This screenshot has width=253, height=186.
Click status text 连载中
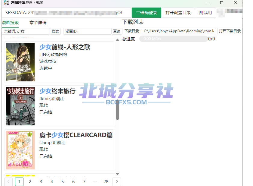(x=46, y=68)
